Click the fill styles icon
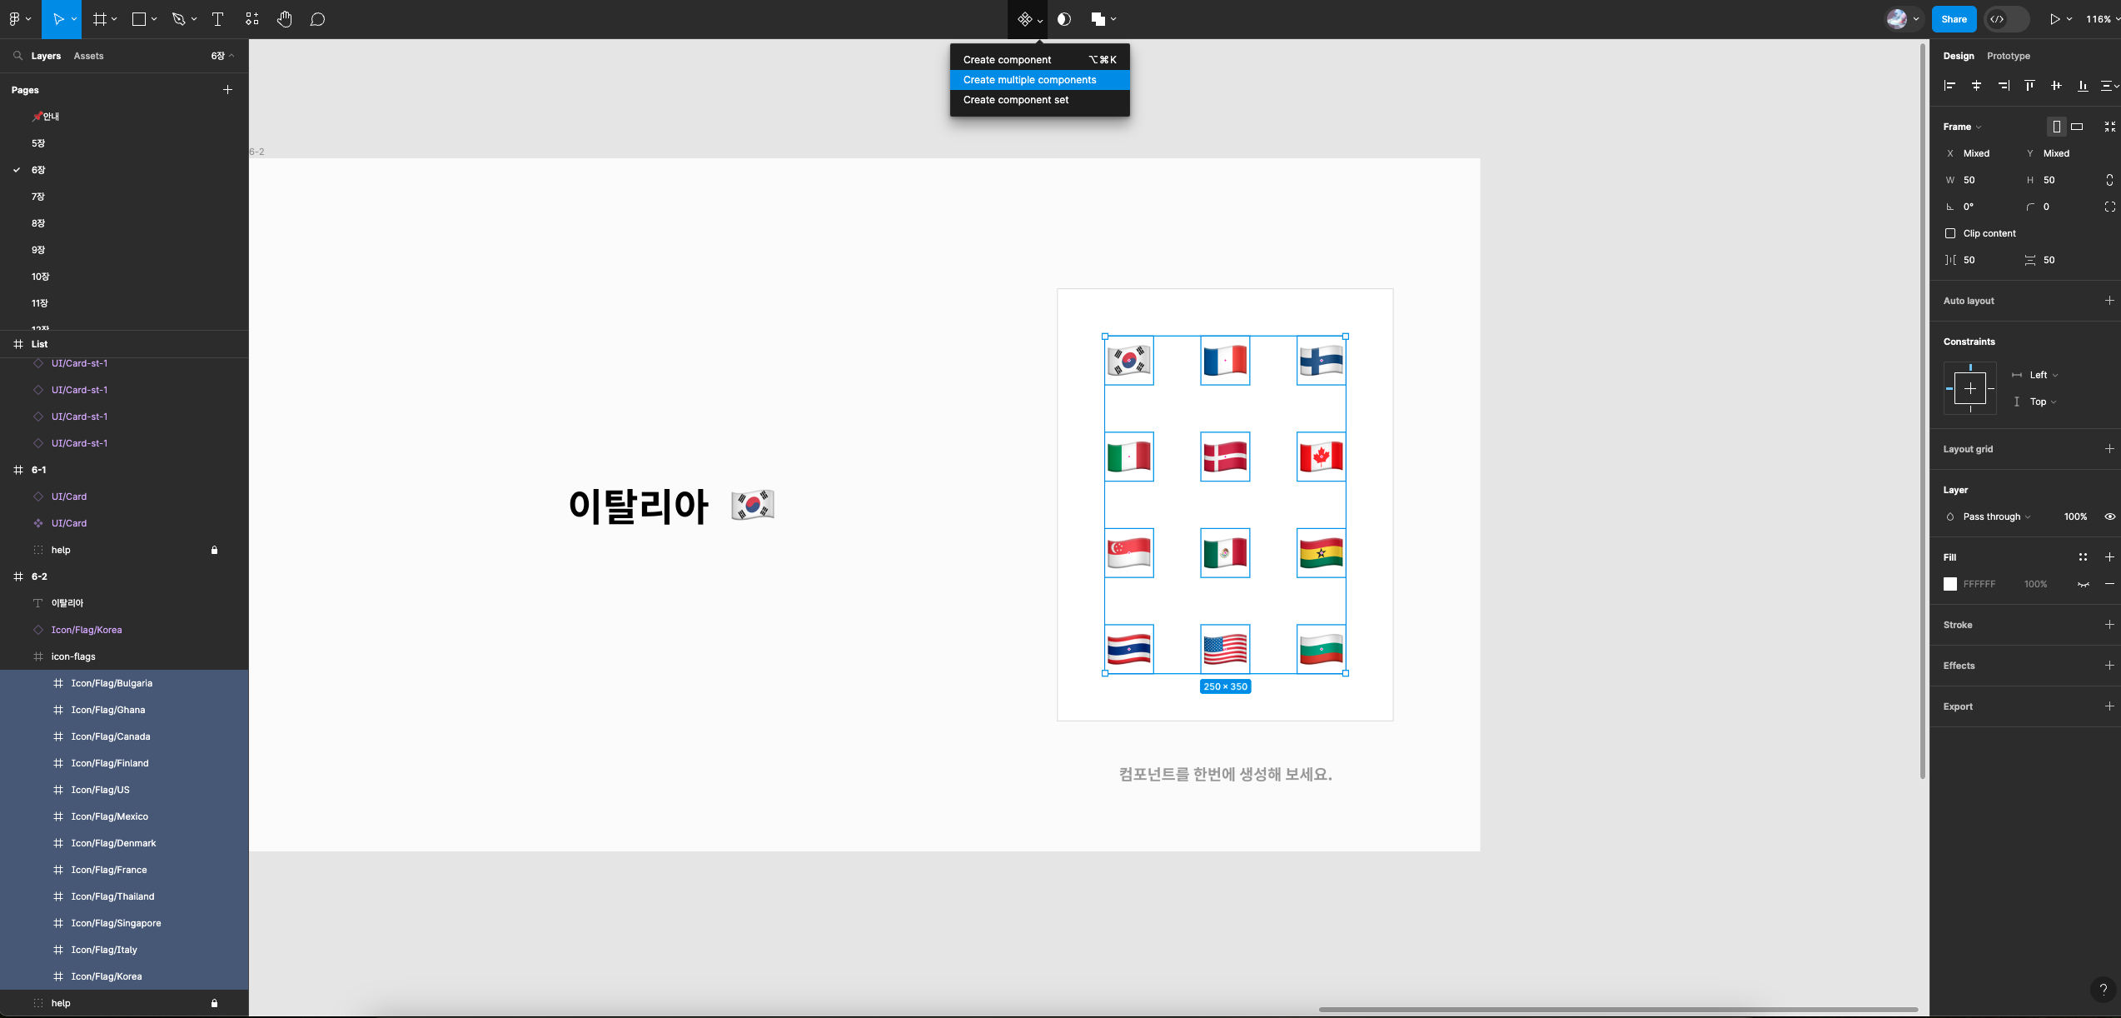Screen dimensions: 2121x1018 [x=2083, y=557]
